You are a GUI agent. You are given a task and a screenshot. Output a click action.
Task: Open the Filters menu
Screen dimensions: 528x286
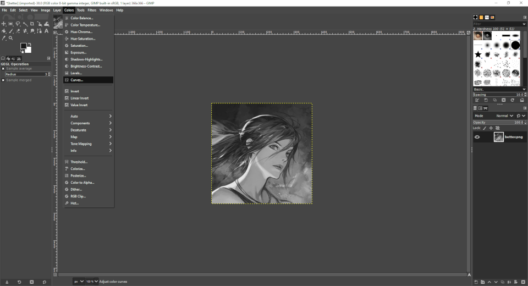(92, 10)
